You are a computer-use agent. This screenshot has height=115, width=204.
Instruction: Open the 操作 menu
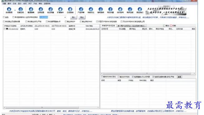pyautogui.click(x=9, y=4)
